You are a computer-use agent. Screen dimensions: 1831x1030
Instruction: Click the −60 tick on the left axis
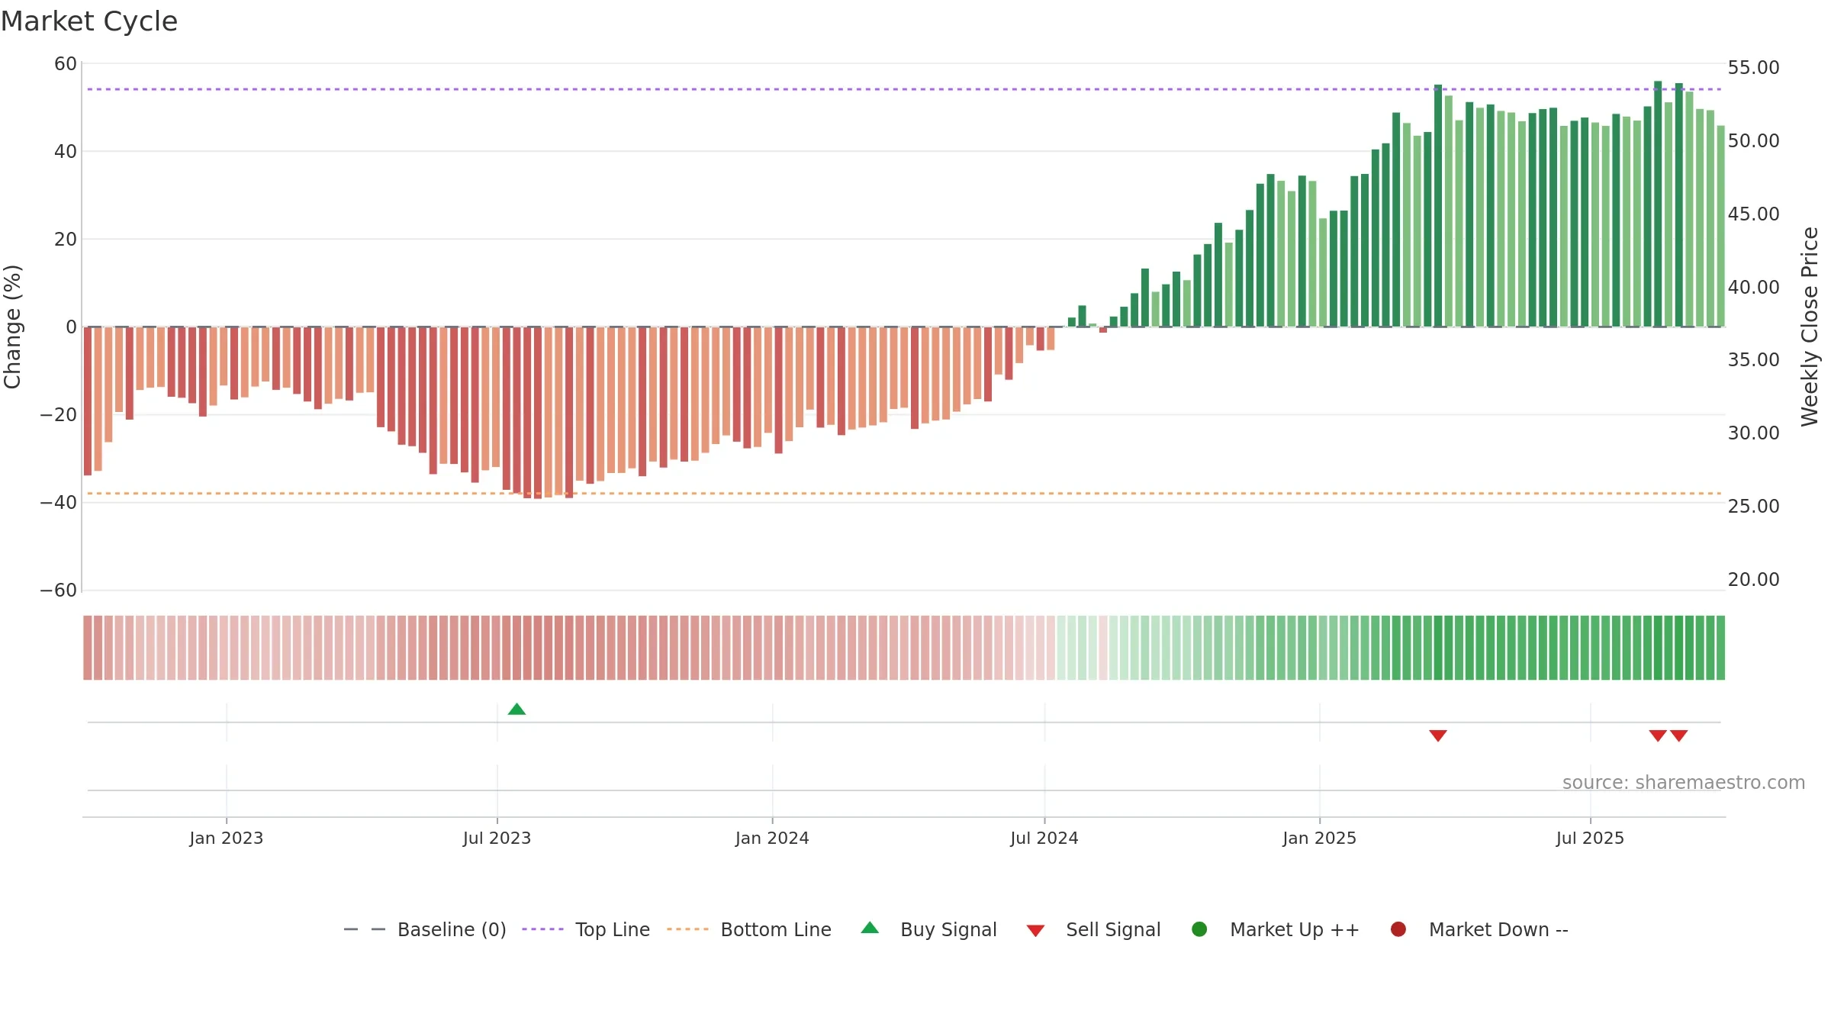click(x=59, y=591)
